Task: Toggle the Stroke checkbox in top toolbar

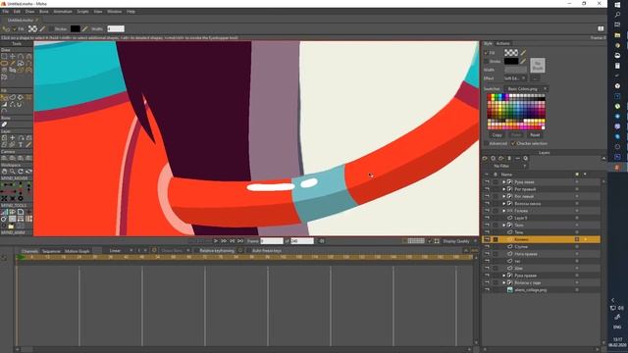Action: coord(51,28)
